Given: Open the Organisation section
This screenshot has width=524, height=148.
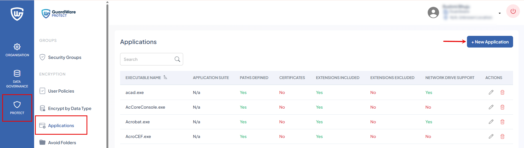Looking at the screenshot, I should click(x=17, y=50).
